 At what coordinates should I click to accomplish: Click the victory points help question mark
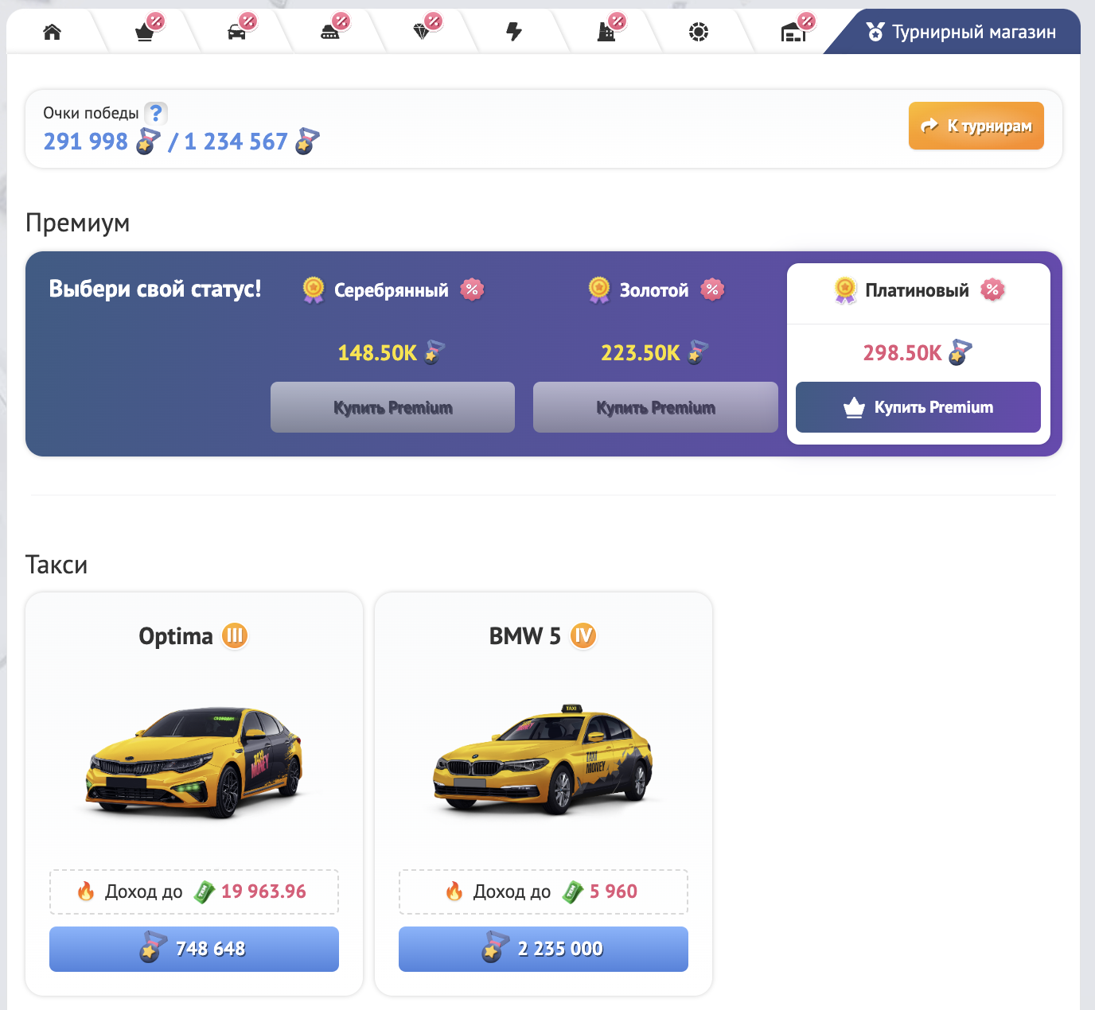[156, 113]
